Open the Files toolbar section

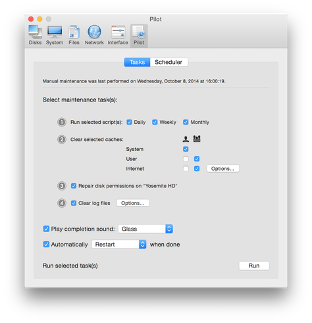(74, 35)
